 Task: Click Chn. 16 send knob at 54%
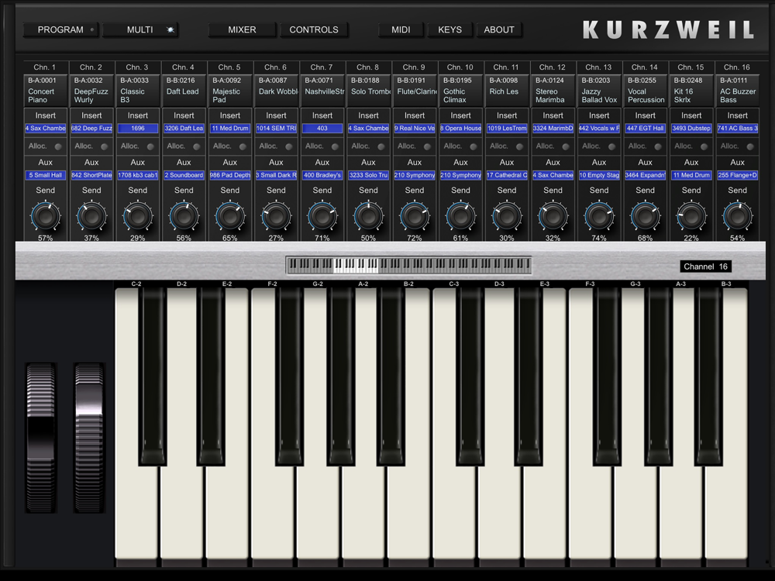[738, 216]
